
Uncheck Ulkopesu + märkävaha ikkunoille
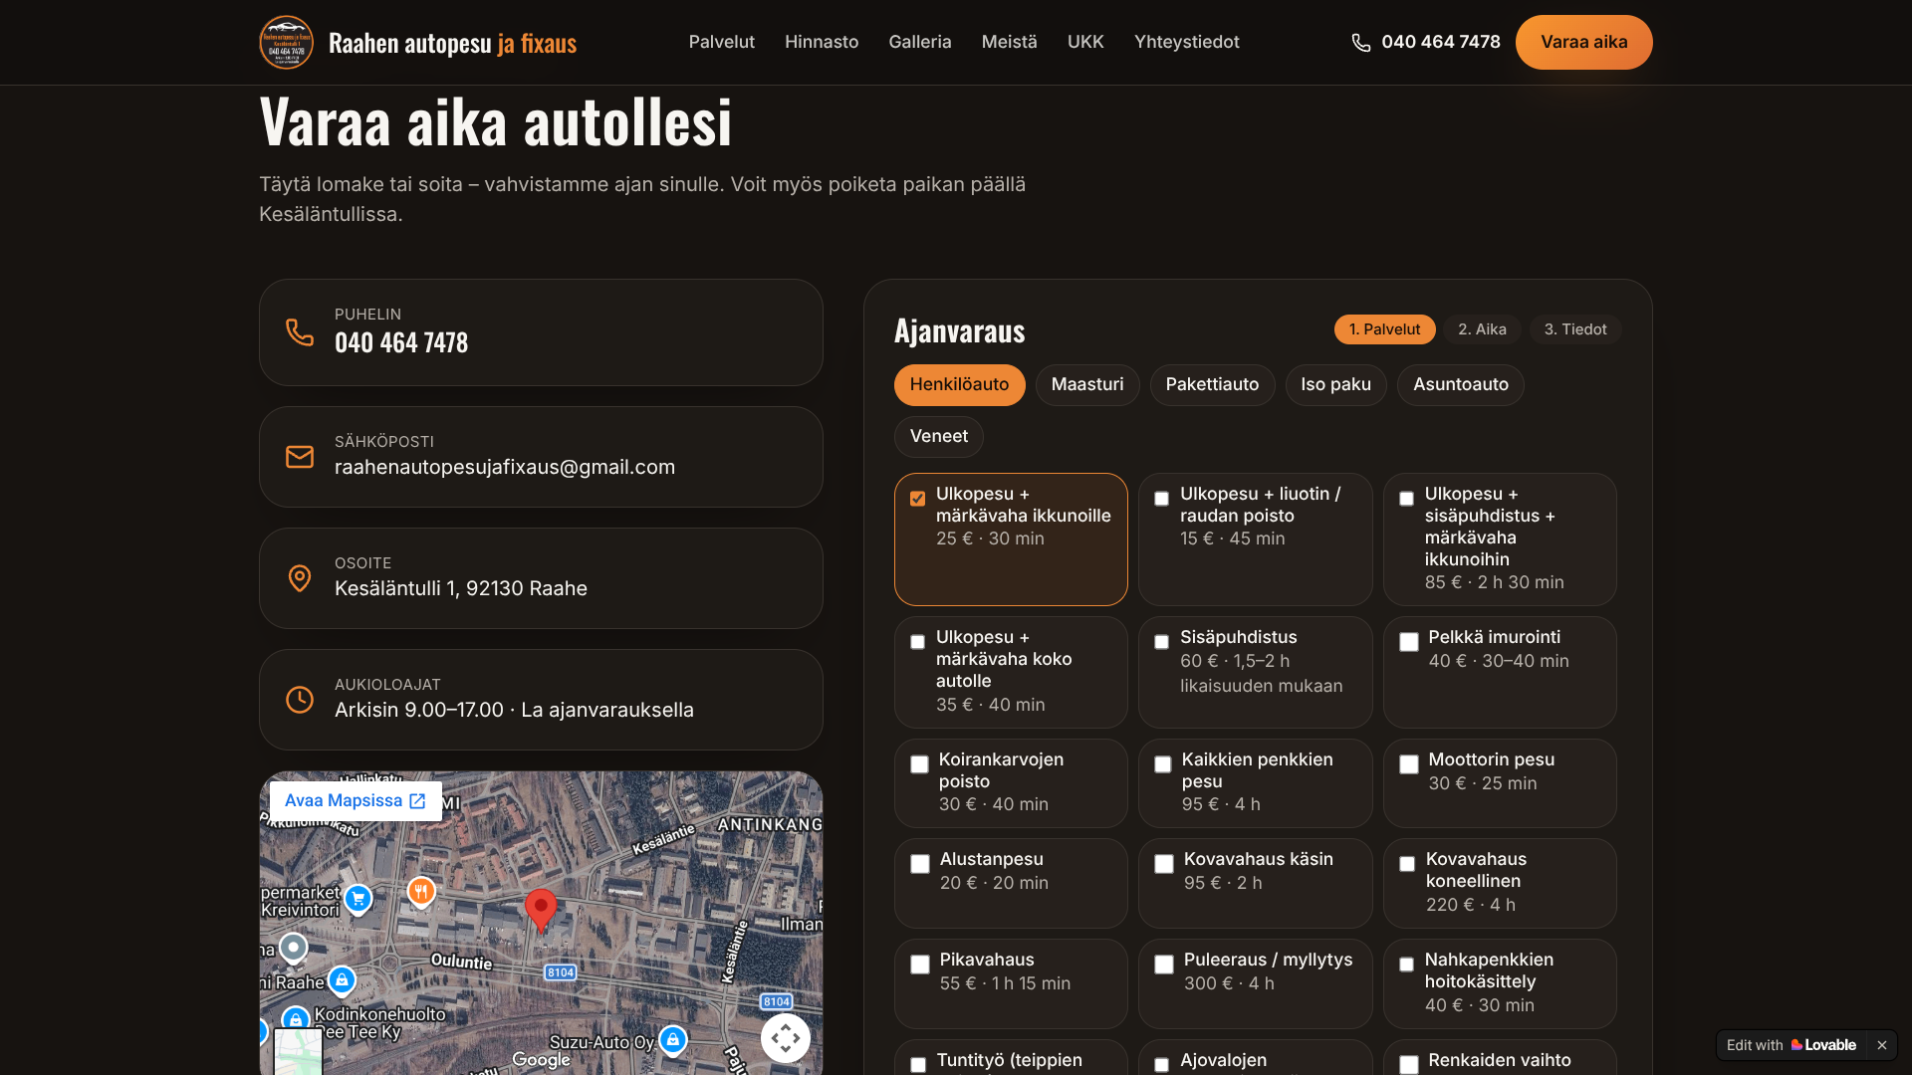click(x=917, y=499)
